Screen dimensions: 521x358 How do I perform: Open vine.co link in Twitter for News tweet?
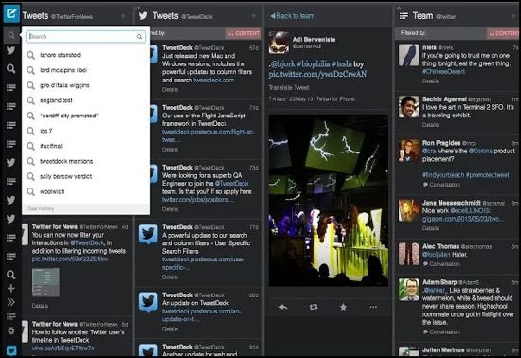(x=63, y=348)
